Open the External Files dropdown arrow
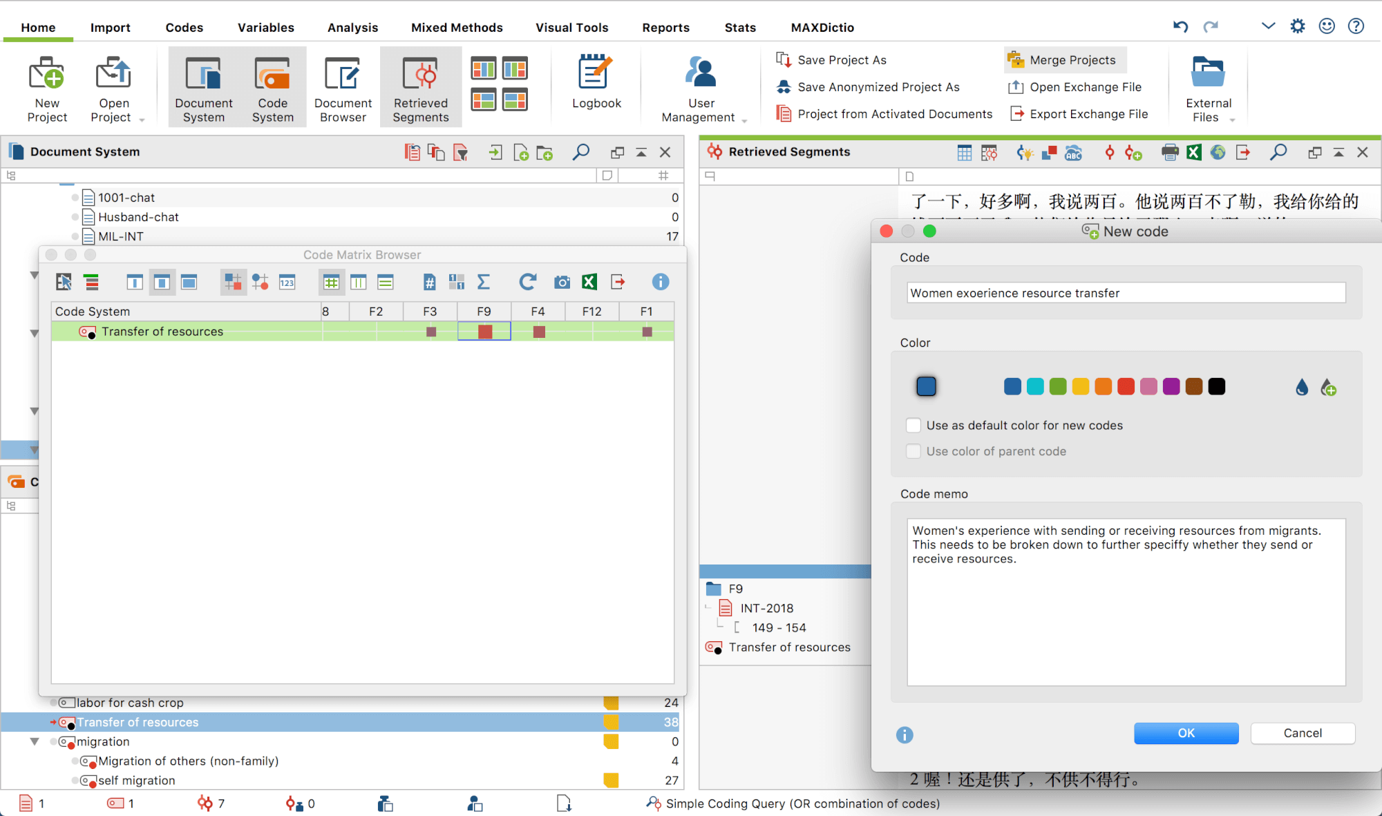 (1232, 120)
